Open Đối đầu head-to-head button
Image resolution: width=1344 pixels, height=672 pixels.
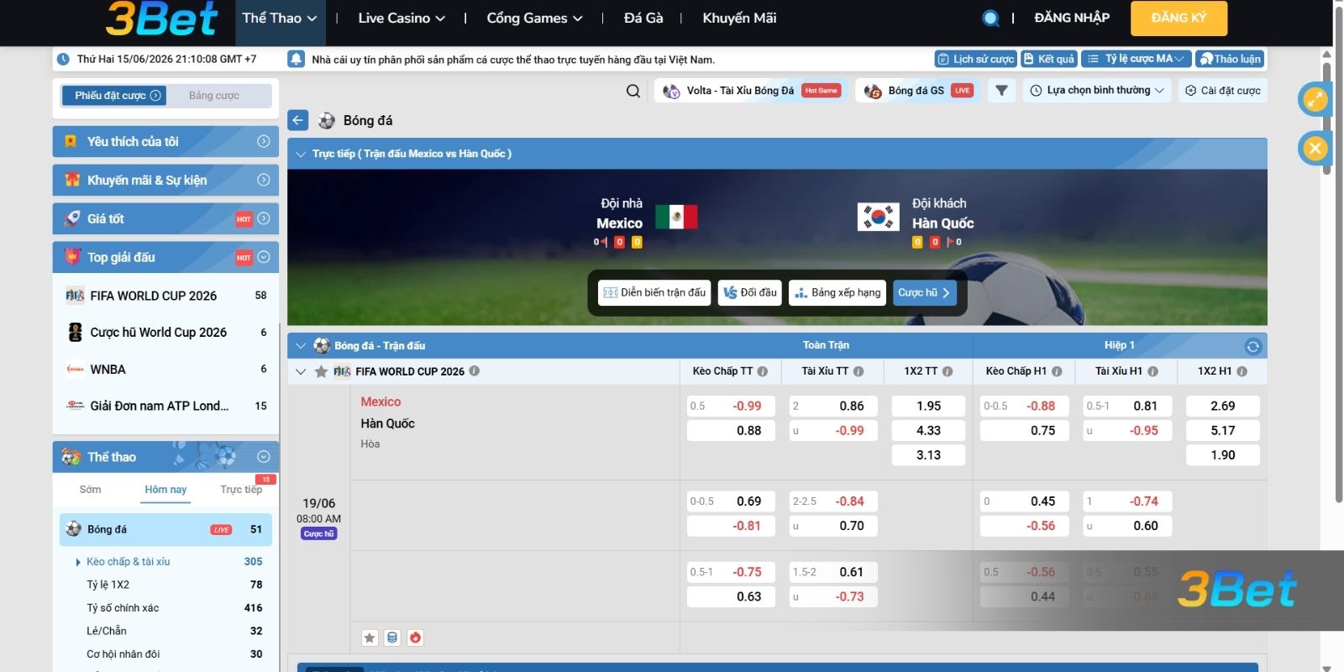tap(750, 292)
